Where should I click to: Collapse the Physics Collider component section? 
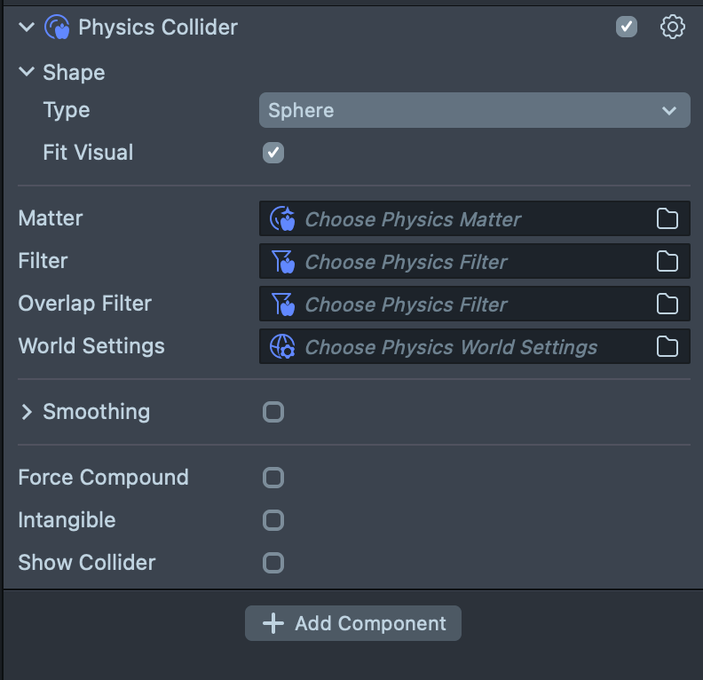point(27,28)
